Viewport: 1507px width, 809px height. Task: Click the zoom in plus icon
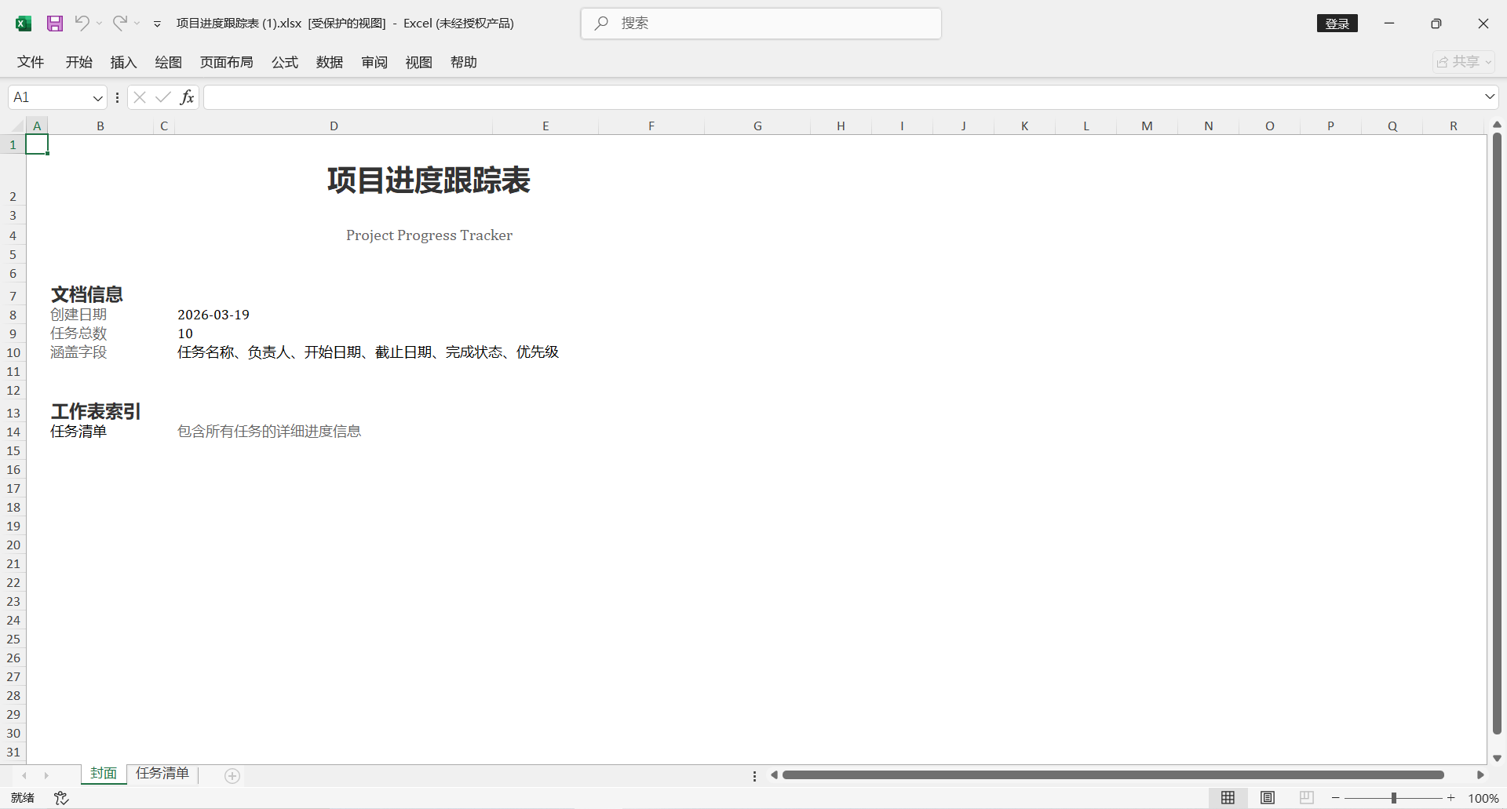pyautogui.click(x=1451, y=798)
